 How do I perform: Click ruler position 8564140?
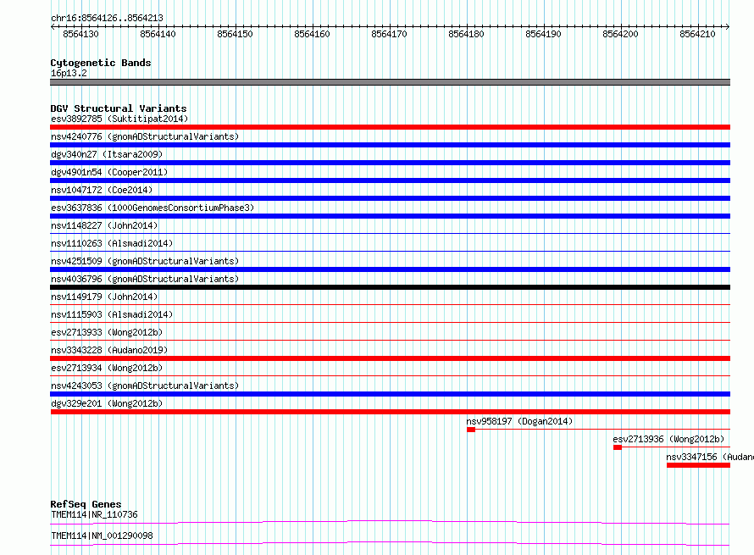pos(158,34)
